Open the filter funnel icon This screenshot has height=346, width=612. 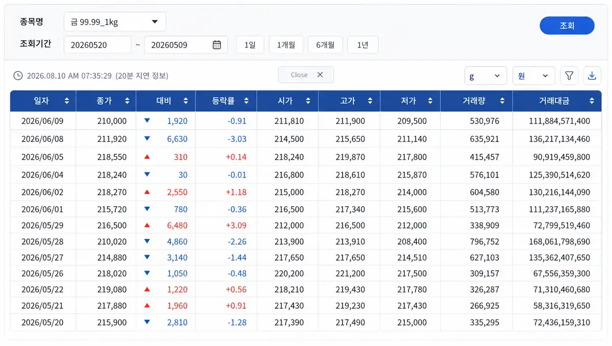569,76
